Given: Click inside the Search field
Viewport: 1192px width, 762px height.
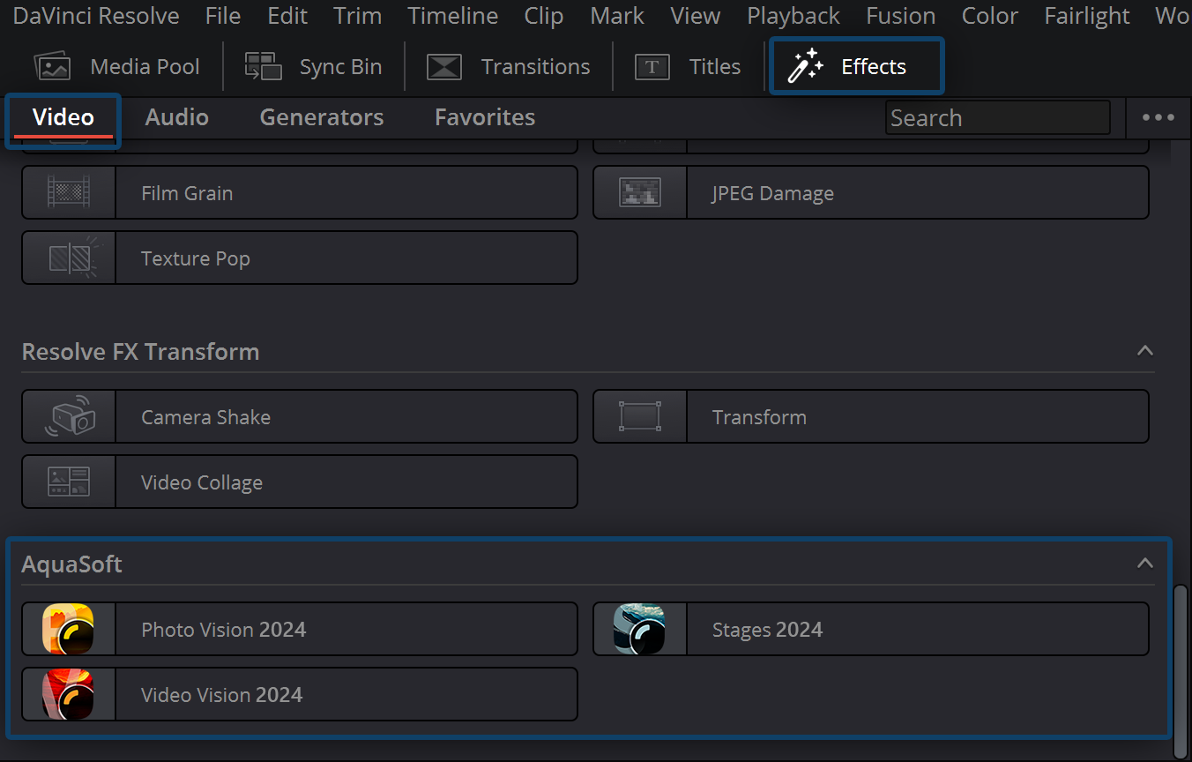Looking at the screenshot, I should click(996, 116).
